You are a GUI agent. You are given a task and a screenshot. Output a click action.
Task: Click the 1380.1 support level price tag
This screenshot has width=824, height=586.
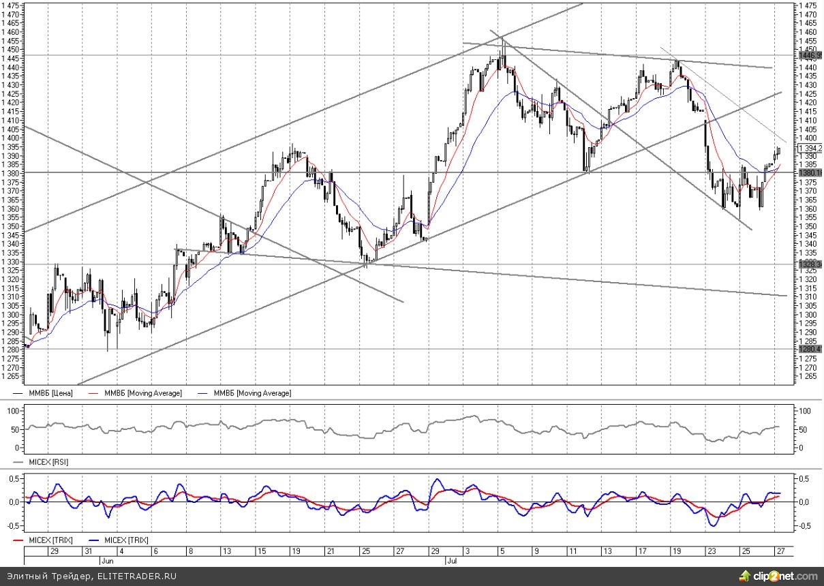810,173
